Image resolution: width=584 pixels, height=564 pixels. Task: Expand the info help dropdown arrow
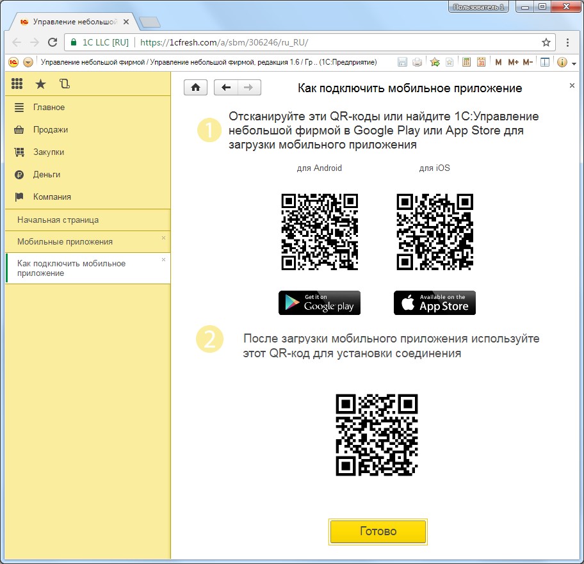(x=574, y=63)
